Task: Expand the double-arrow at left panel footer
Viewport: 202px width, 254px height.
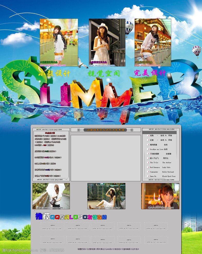Action: tap(66, 180)
